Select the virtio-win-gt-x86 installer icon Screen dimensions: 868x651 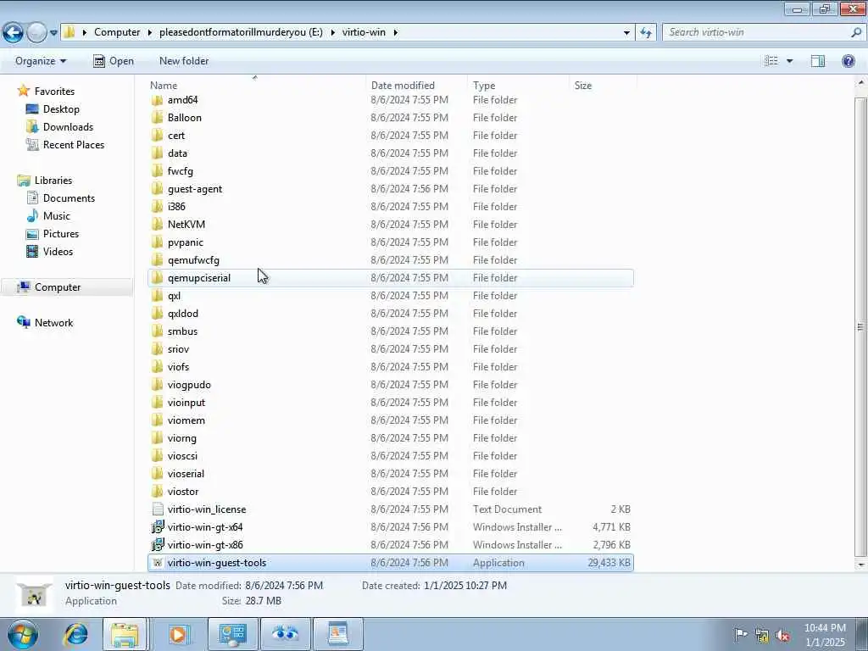[x=157, y=545]
